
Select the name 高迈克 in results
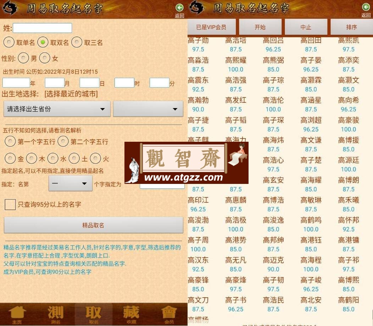[x=273, y=260]
